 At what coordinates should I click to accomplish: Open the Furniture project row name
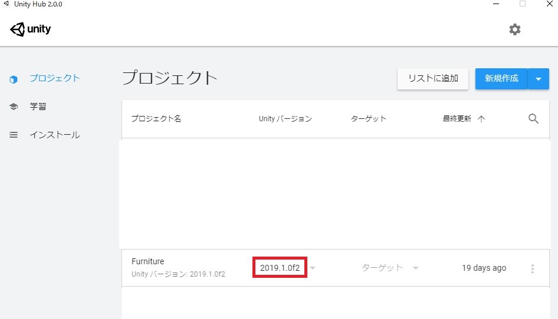(x=147, y=261)
